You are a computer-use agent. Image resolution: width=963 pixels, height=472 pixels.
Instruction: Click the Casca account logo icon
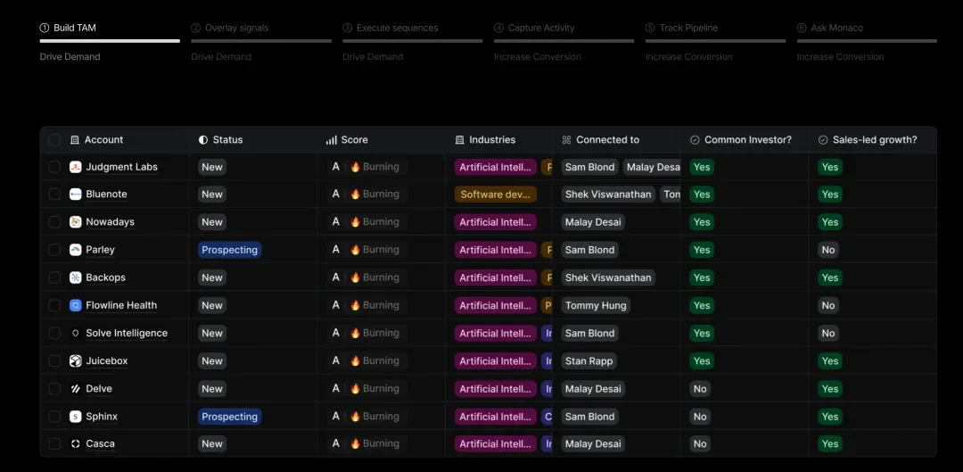(76, 444)
